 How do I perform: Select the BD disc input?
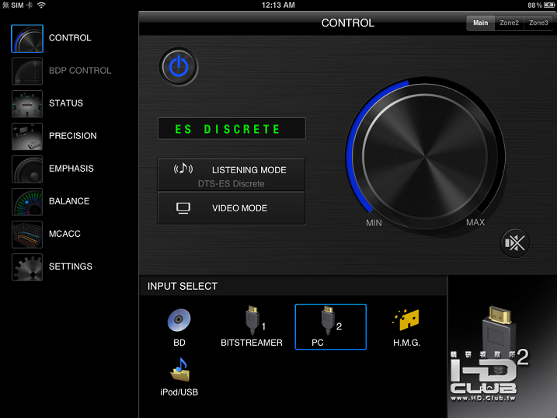coord(179,327)
